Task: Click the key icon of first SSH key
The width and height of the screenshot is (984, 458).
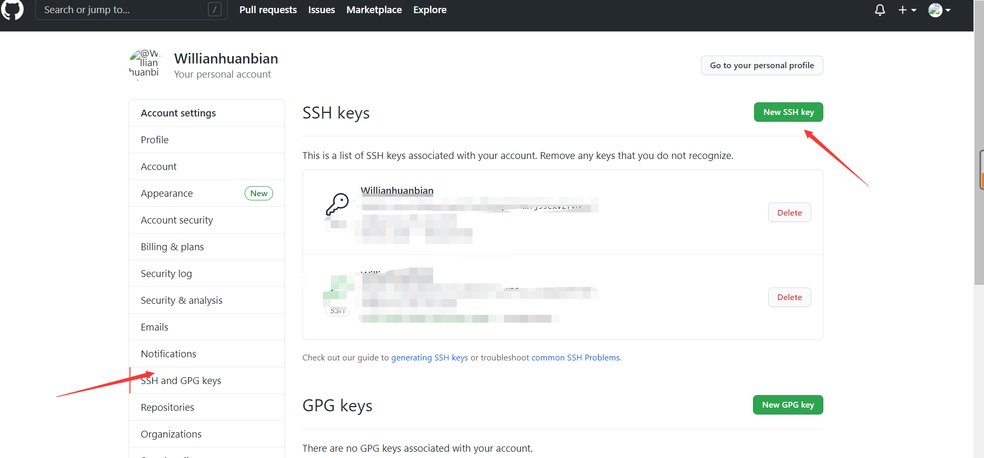Action: 337,204
